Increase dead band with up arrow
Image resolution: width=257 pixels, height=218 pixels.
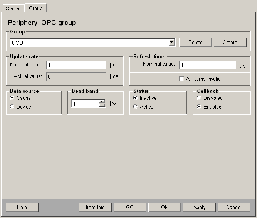point(102,102)
